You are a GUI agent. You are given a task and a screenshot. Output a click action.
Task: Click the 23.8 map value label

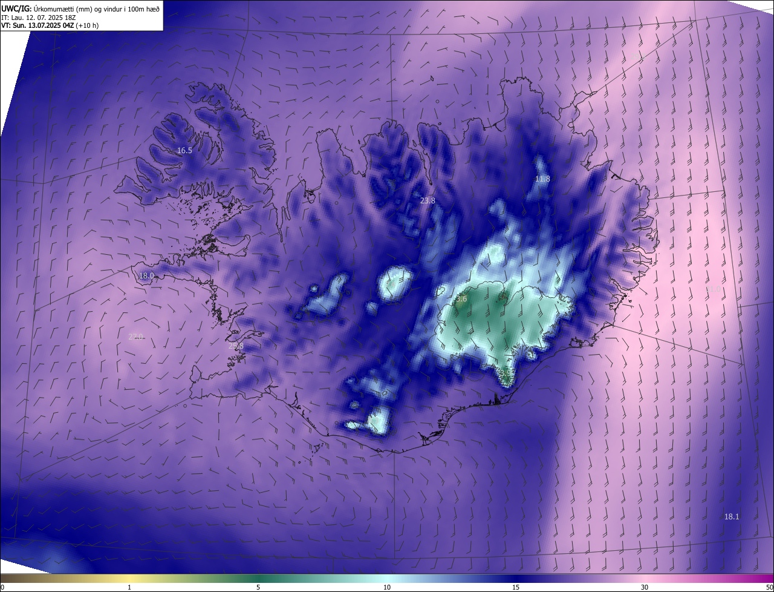click(x=428, y=200)
